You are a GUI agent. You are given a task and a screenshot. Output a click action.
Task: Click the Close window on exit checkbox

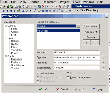pyautogui.click(x=38, y=77)
